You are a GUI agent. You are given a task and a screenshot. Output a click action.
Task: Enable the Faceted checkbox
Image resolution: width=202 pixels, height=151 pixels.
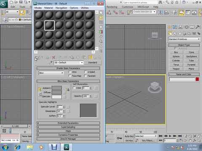(x=85, y=76)
